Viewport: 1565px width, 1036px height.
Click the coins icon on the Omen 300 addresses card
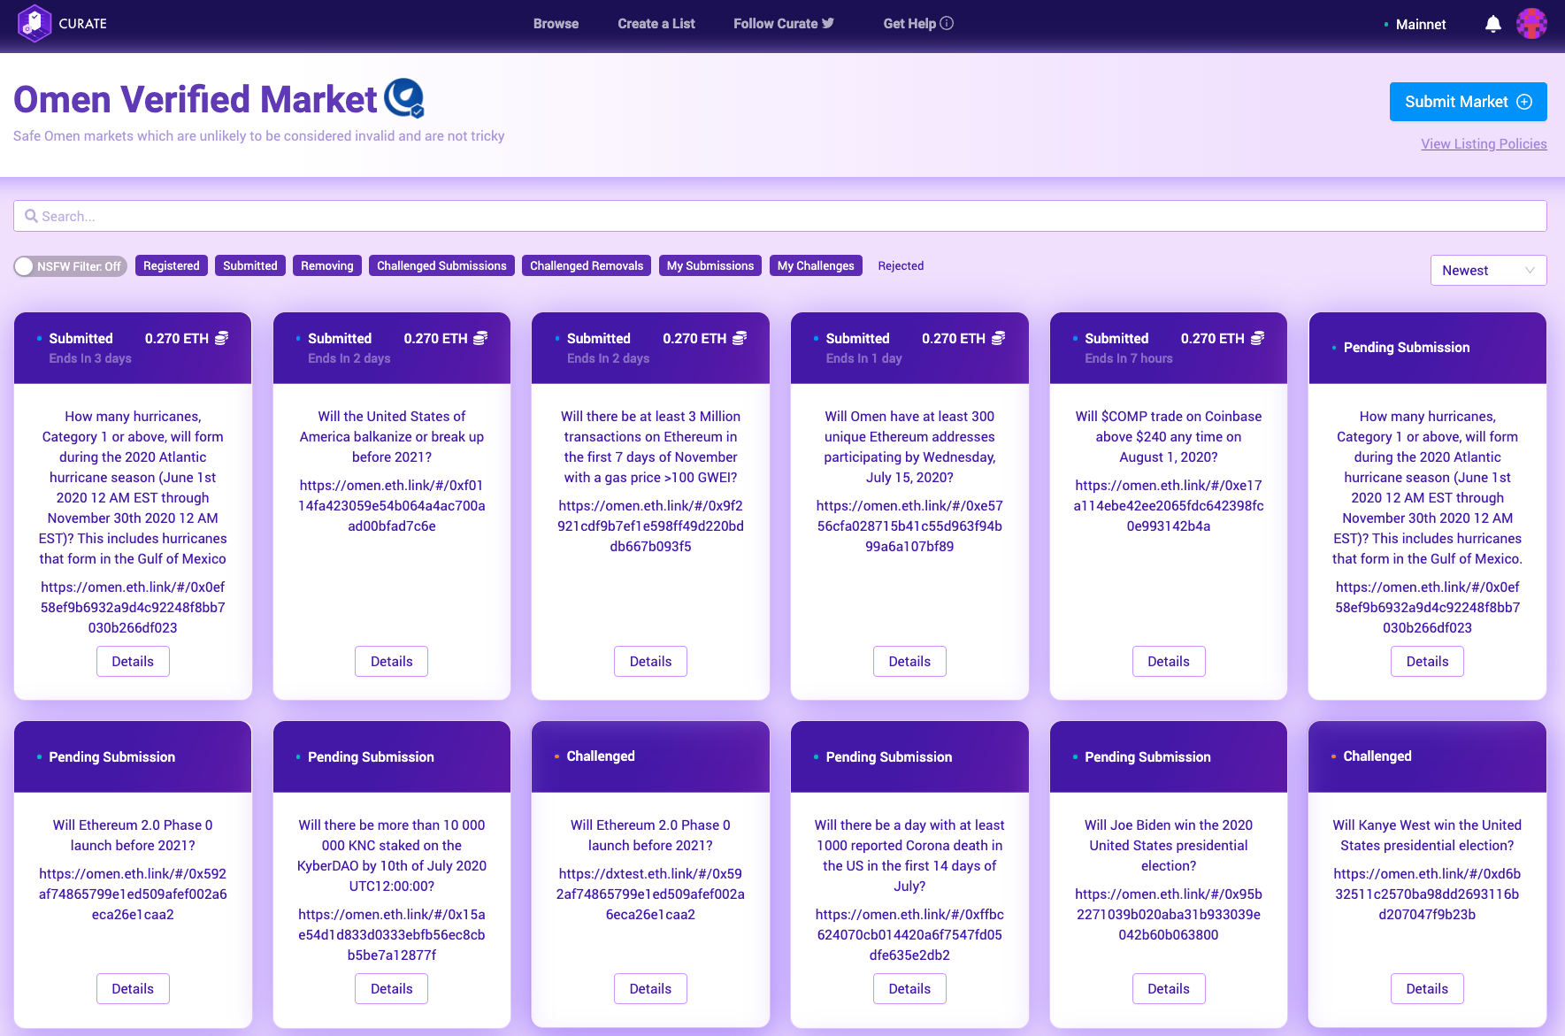999,338
